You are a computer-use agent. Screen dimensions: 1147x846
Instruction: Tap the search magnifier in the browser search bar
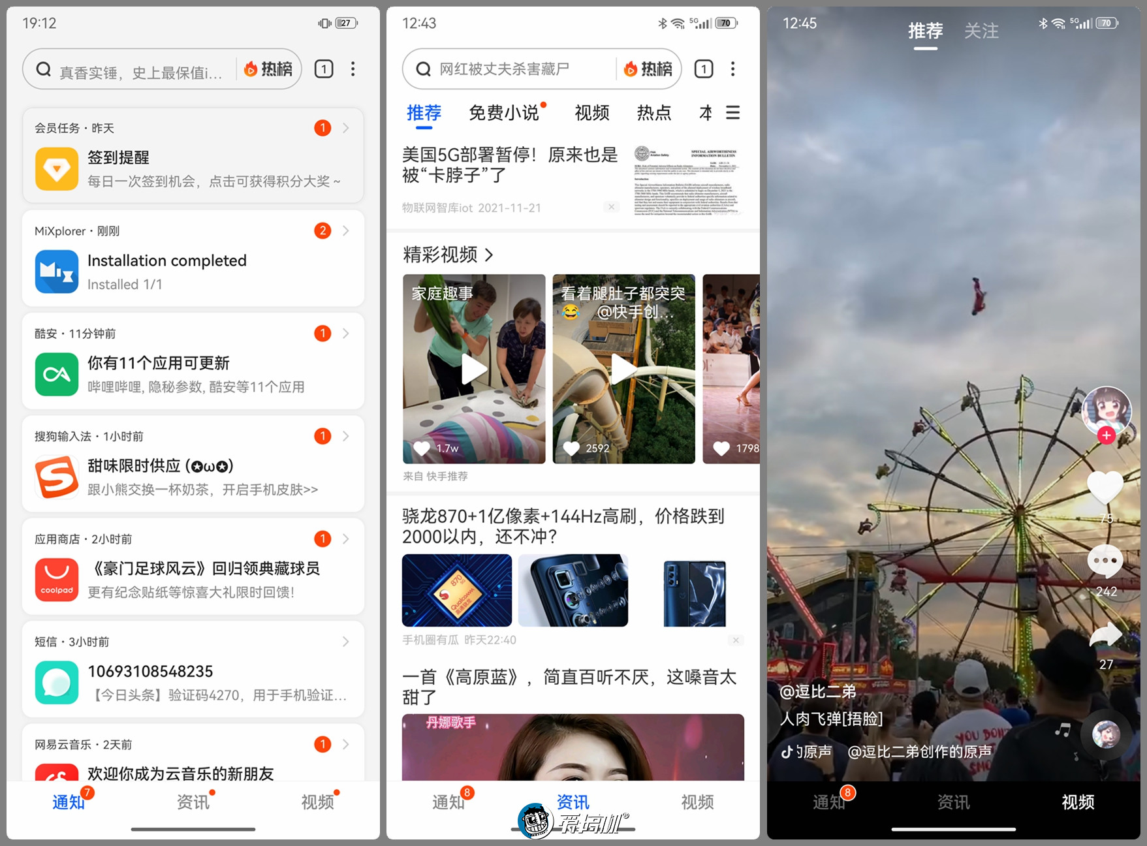422,68
